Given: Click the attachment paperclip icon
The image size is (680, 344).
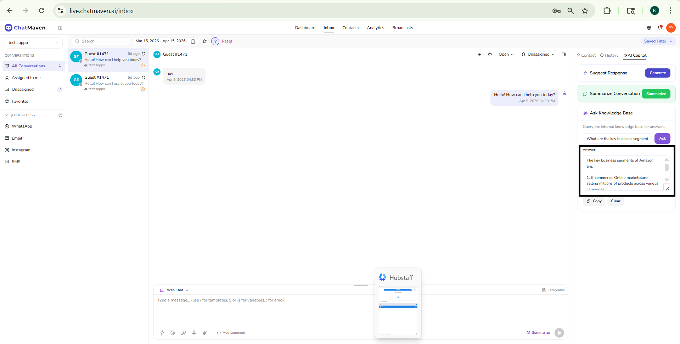Looking at the screenshot, I should pyautogui.click(x=204, y=333).
